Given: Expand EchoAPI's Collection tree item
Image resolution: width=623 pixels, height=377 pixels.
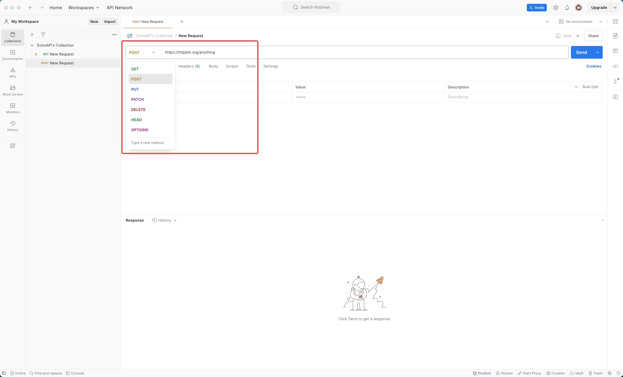Looking at the screenshot, I should (x=32, y=45).
